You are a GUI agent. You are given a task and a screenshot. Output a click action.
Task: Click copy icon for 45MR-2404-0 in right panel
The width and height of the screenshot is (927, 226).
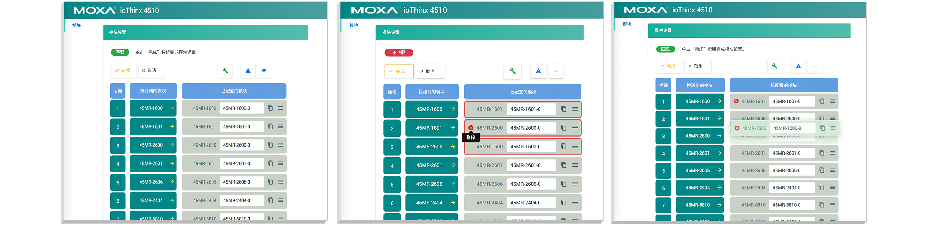click(822, 188)
